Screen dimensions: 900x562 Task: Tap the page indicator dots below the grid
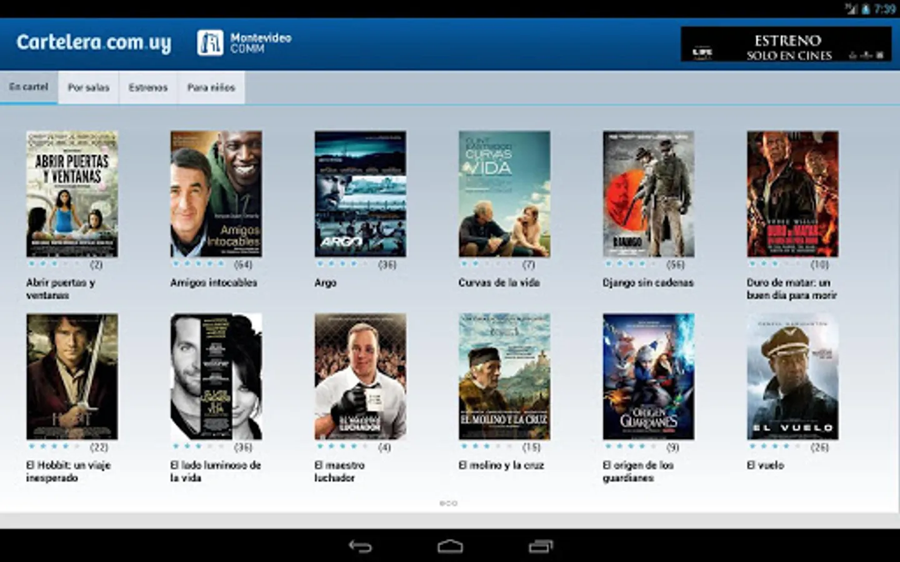pos(449,503)
